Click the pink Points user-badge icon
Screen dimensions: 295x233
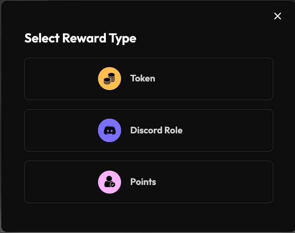[x=109, y=182]
